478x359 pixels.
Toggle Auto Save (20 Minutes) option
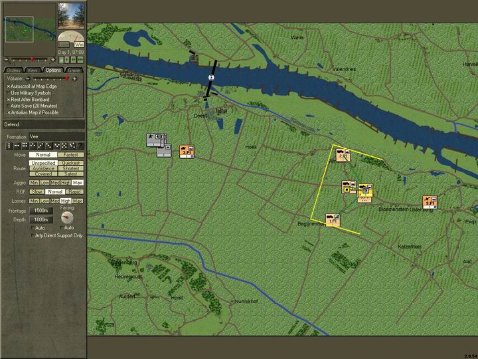click(9, 105)
